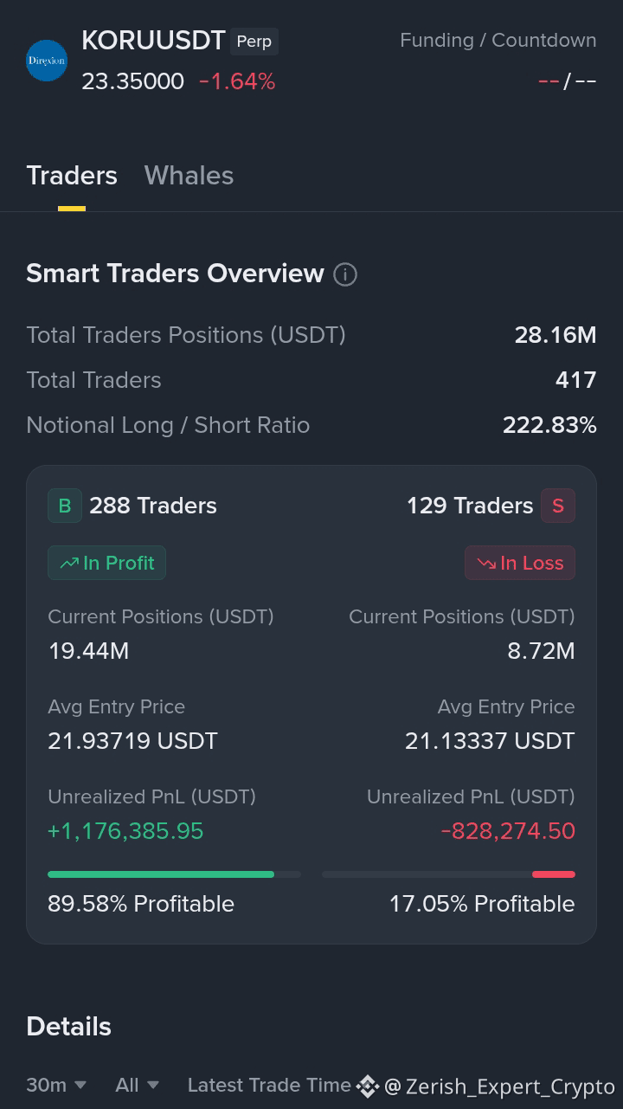Click the In Loss trend tag
Screen dimensions: 623x1109
[x=520, y=563]
